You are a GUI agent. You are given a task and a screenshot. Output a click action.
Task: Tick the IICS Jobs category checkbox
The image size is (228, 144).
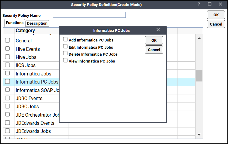[8, 65]
